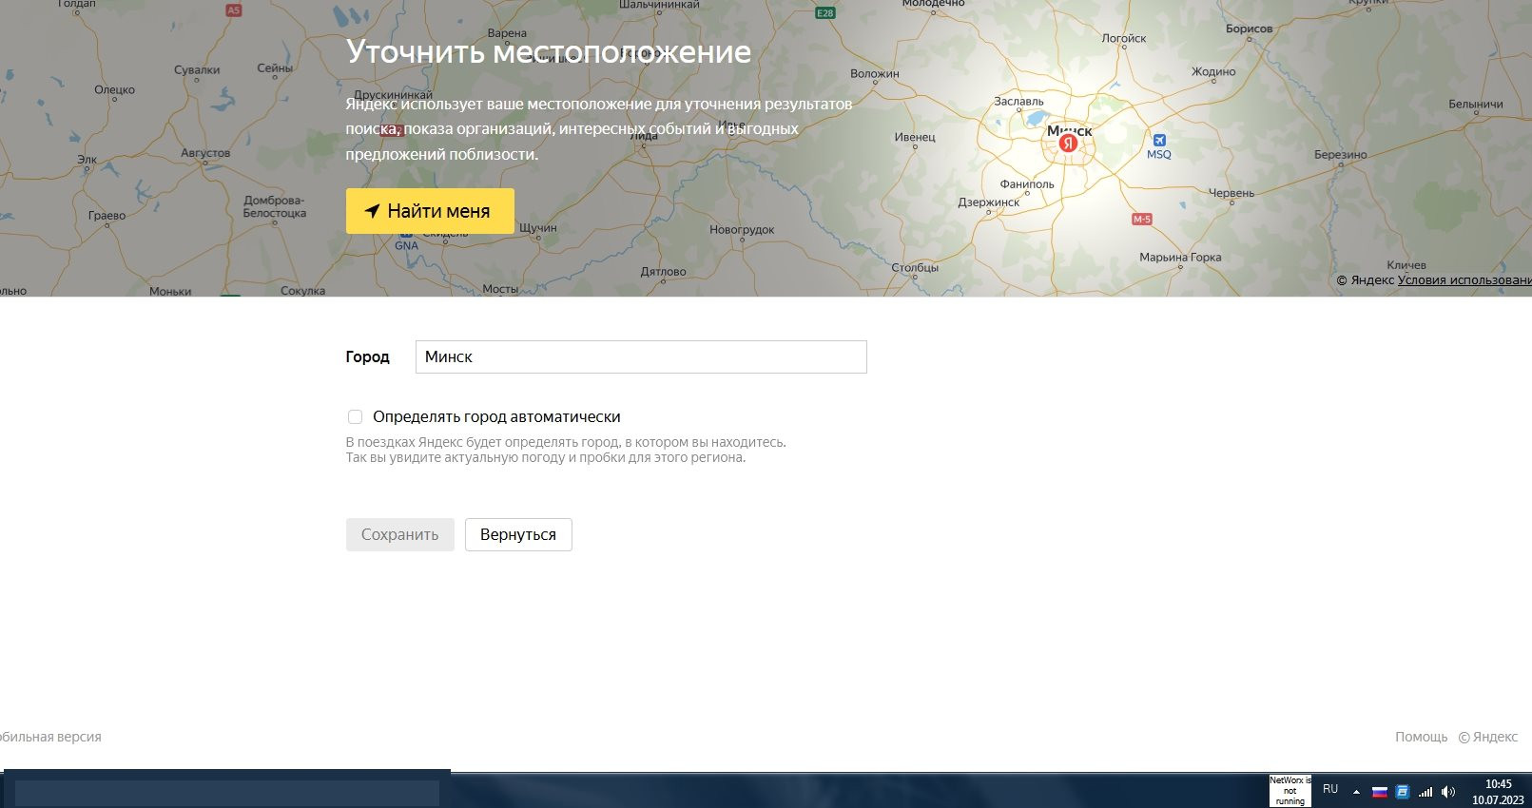Click the green E28 road badge
The image size is (1532, 808).
(825, 12)
